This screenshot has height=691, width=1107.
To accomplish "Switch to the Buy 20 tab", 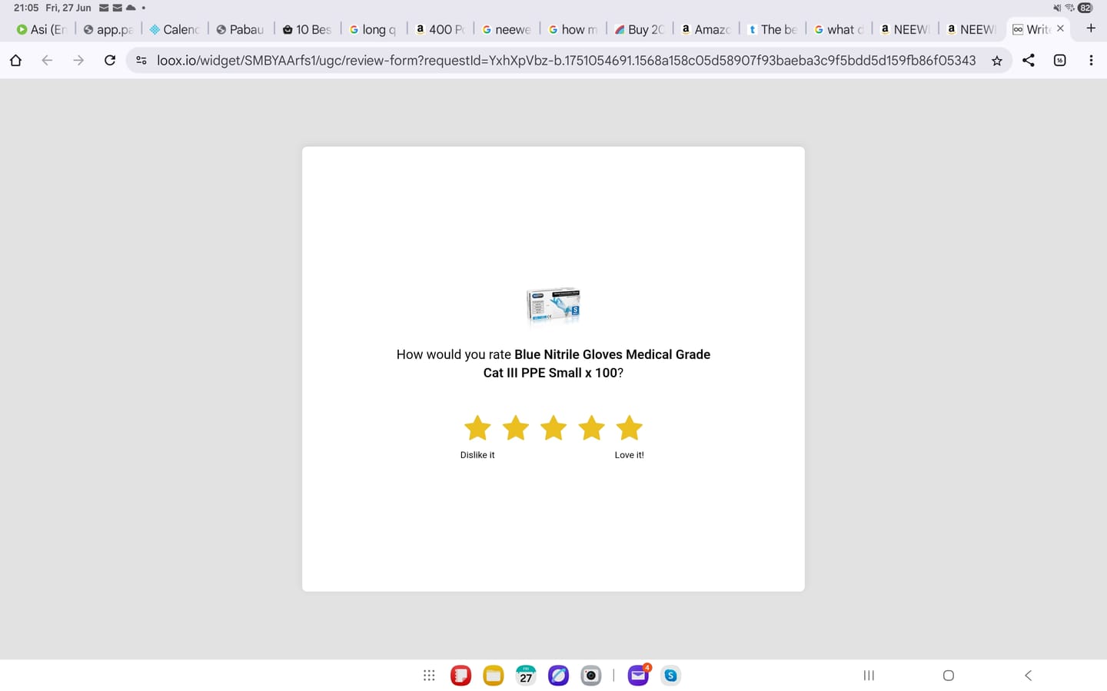I will [640, 29].
